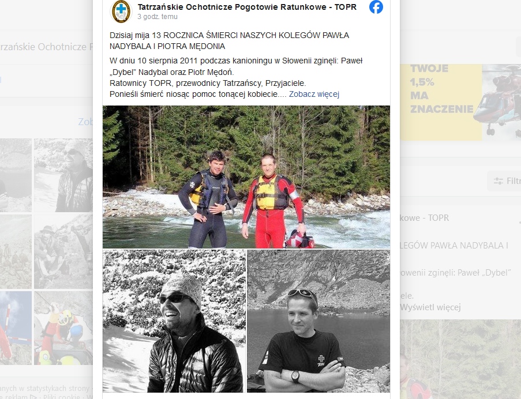The width and height of the screenshot is (521, 399).
Task: Click the Filtry button label
Action: [513, 181]
